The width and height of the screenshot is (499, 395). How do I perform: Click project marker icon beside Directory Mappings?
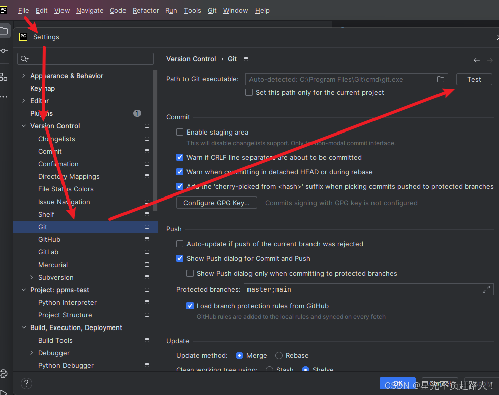tap(147, 176)
